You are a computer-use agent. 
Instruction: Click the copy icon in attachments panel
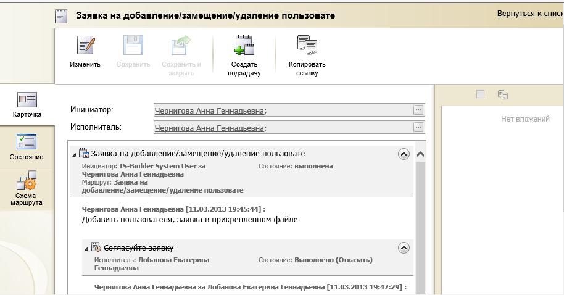[x=503, y=94]
